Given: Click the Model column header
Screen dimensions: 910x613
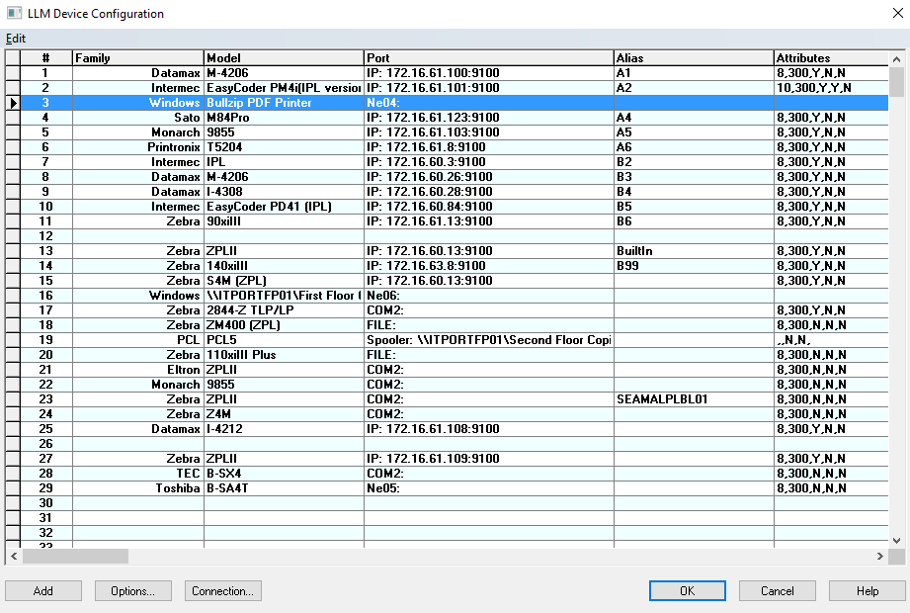Looking at the screenshot, I should [x=284, y=58].
